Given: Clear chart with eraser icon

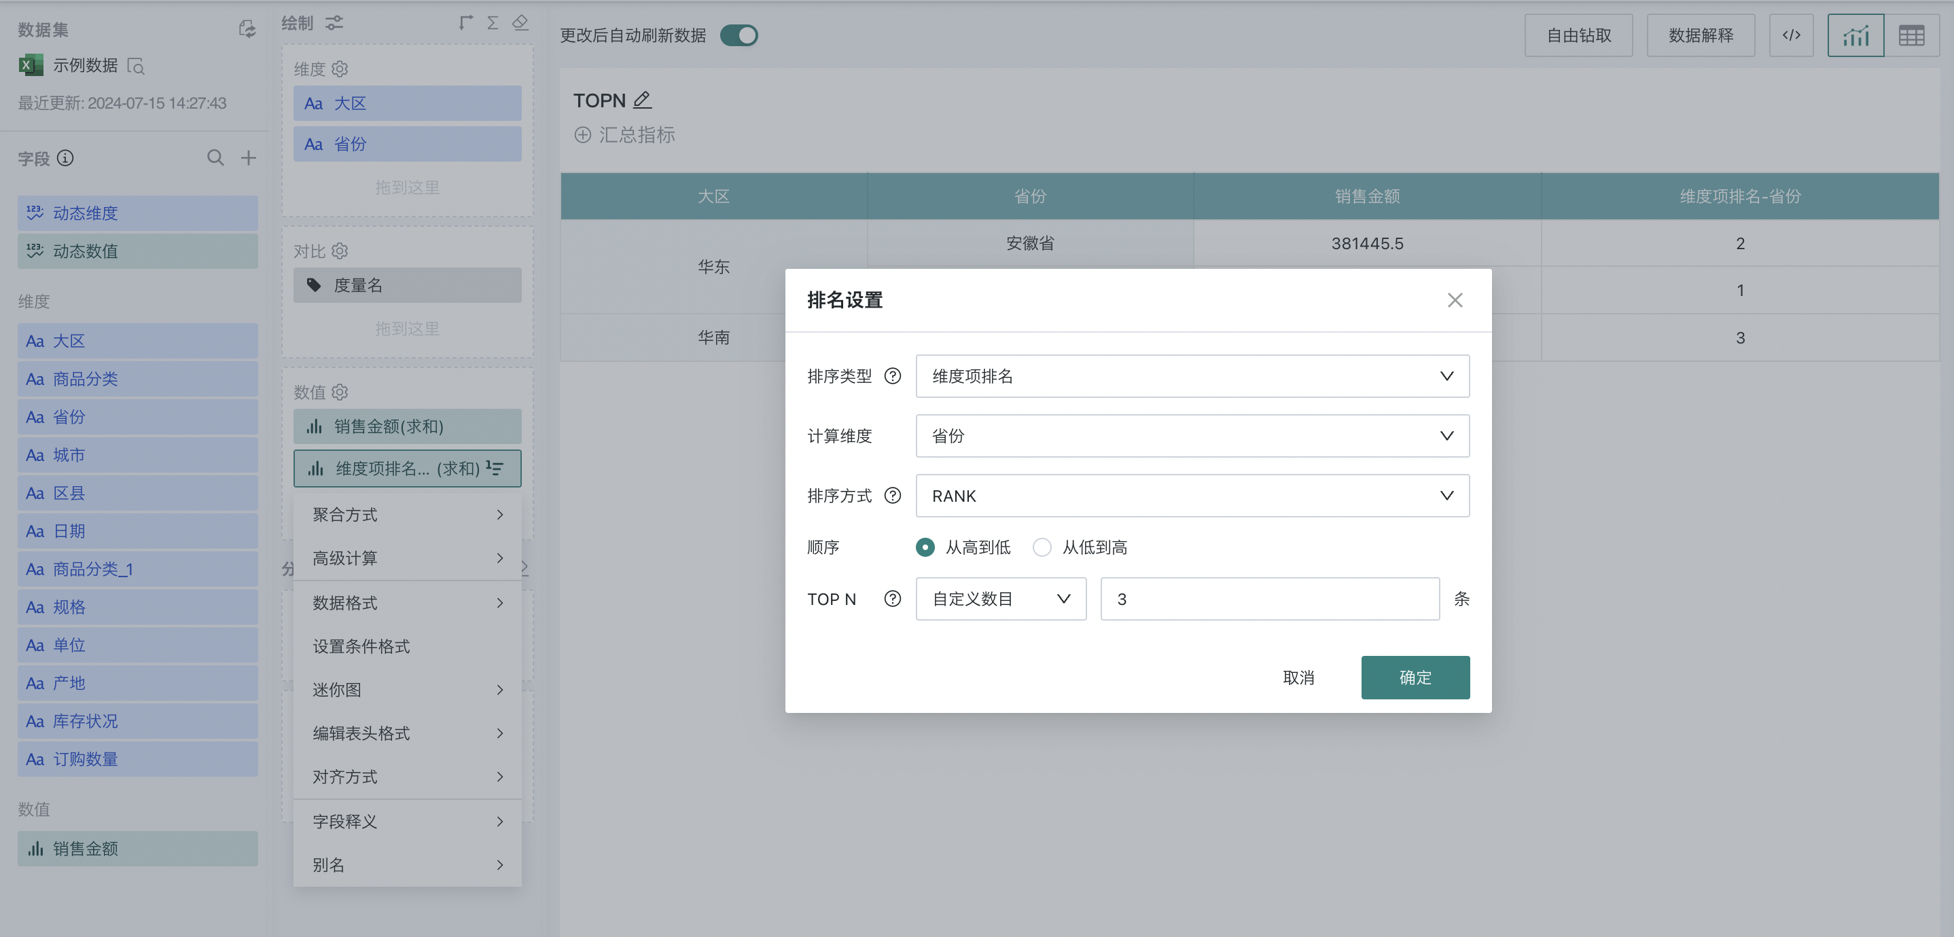Looking at the screenshot, I should pos(520,22).
